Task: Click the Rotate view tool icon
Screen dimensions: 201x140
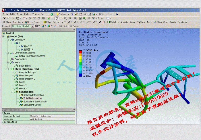Action: [x=57, y=18]
